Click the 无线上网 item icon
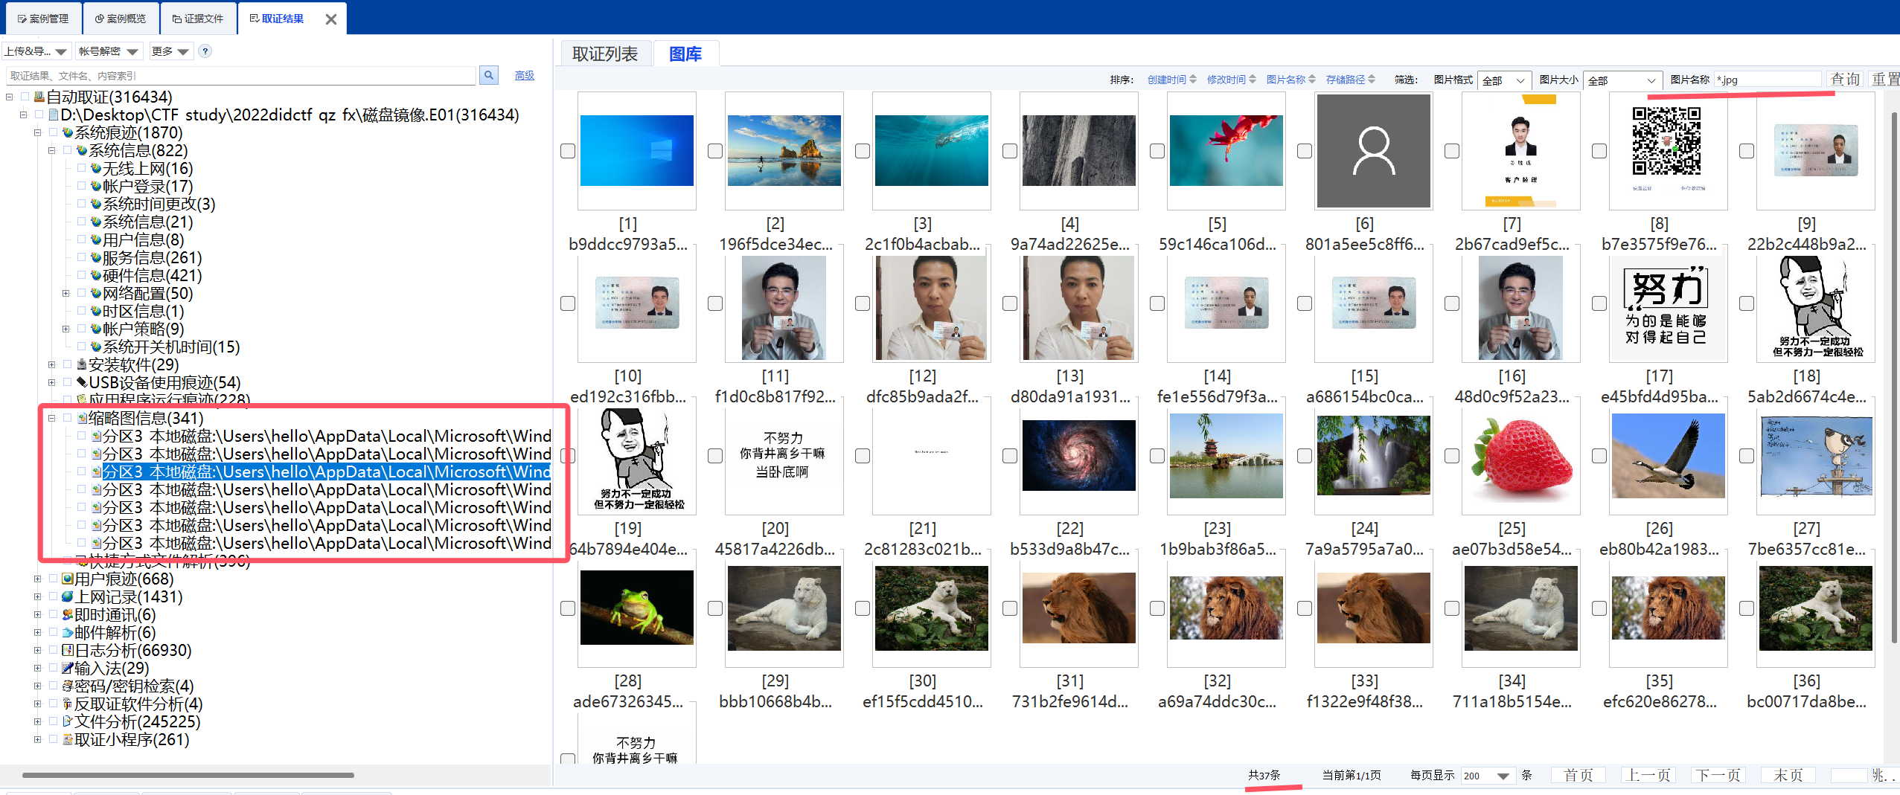This screenshot has height=795, width=1900. pyautogui.click(x=96, y=169)
